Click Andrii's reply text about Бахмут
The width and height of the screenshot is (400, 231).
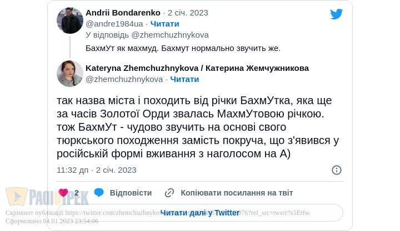pos(183,48)
